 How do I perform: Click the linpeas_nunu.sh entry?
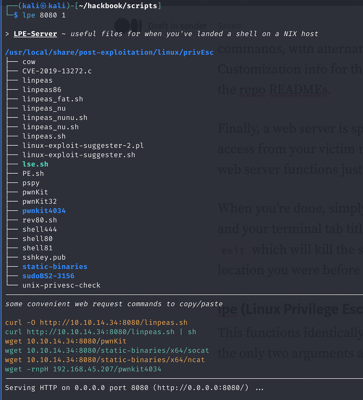coord(55,118)
